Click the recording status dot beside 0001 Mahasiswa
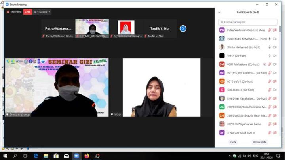 (x=264, y=64)
